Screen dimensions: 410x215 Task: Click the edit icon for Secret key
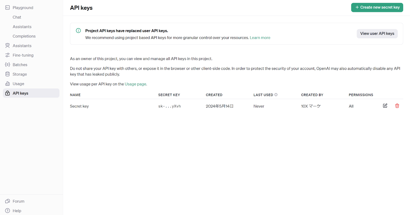tap(385, 106)
